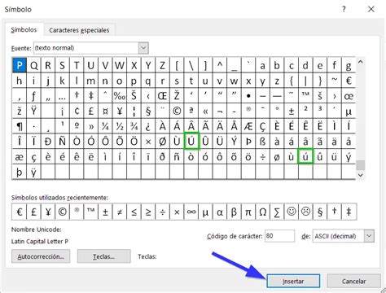Screen dimensions: 386x293
Task: Pick the German sharp ß symbol
Action: tap(262, 142)
